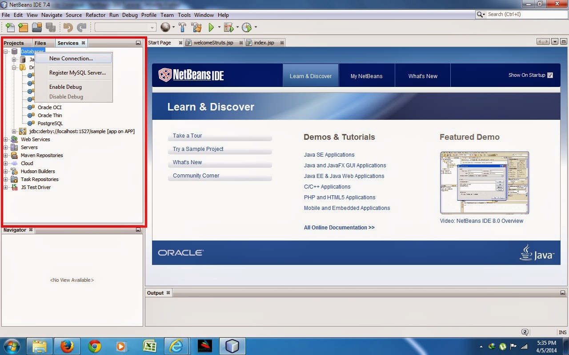Open the Debug Project dropdown arrow
The width and height of the screenshot is (569, 355).
click(237, 28)
